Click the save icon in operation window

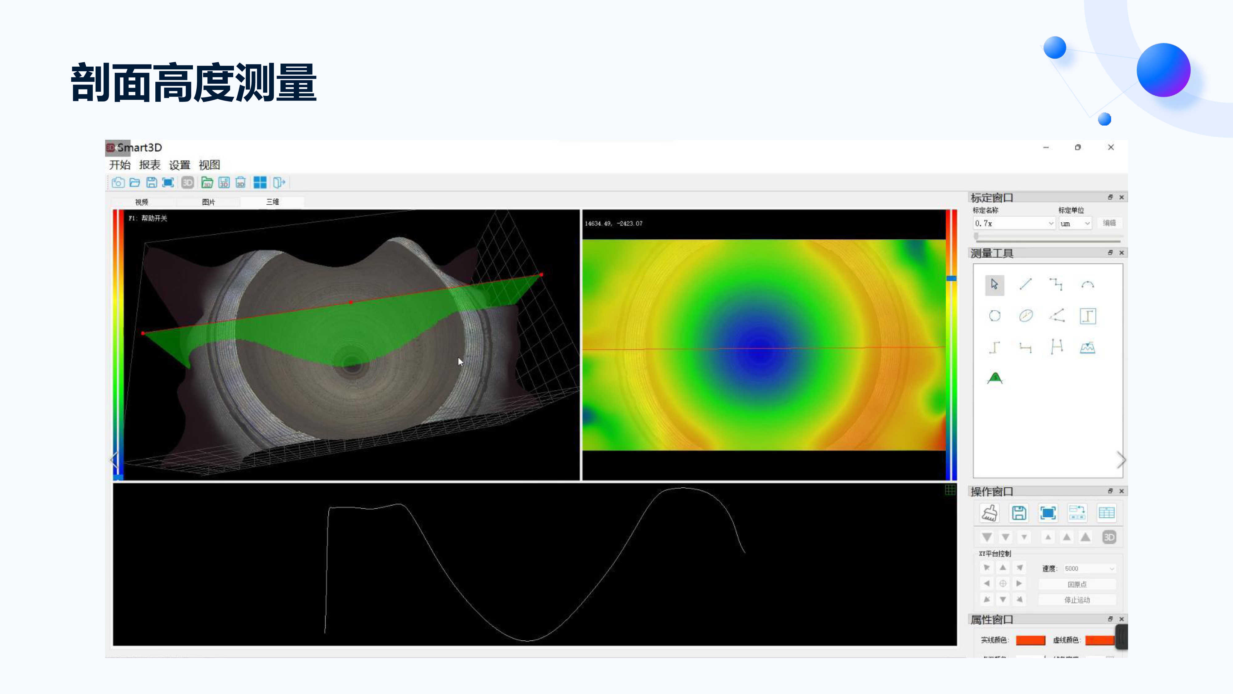pos(1018,513)
